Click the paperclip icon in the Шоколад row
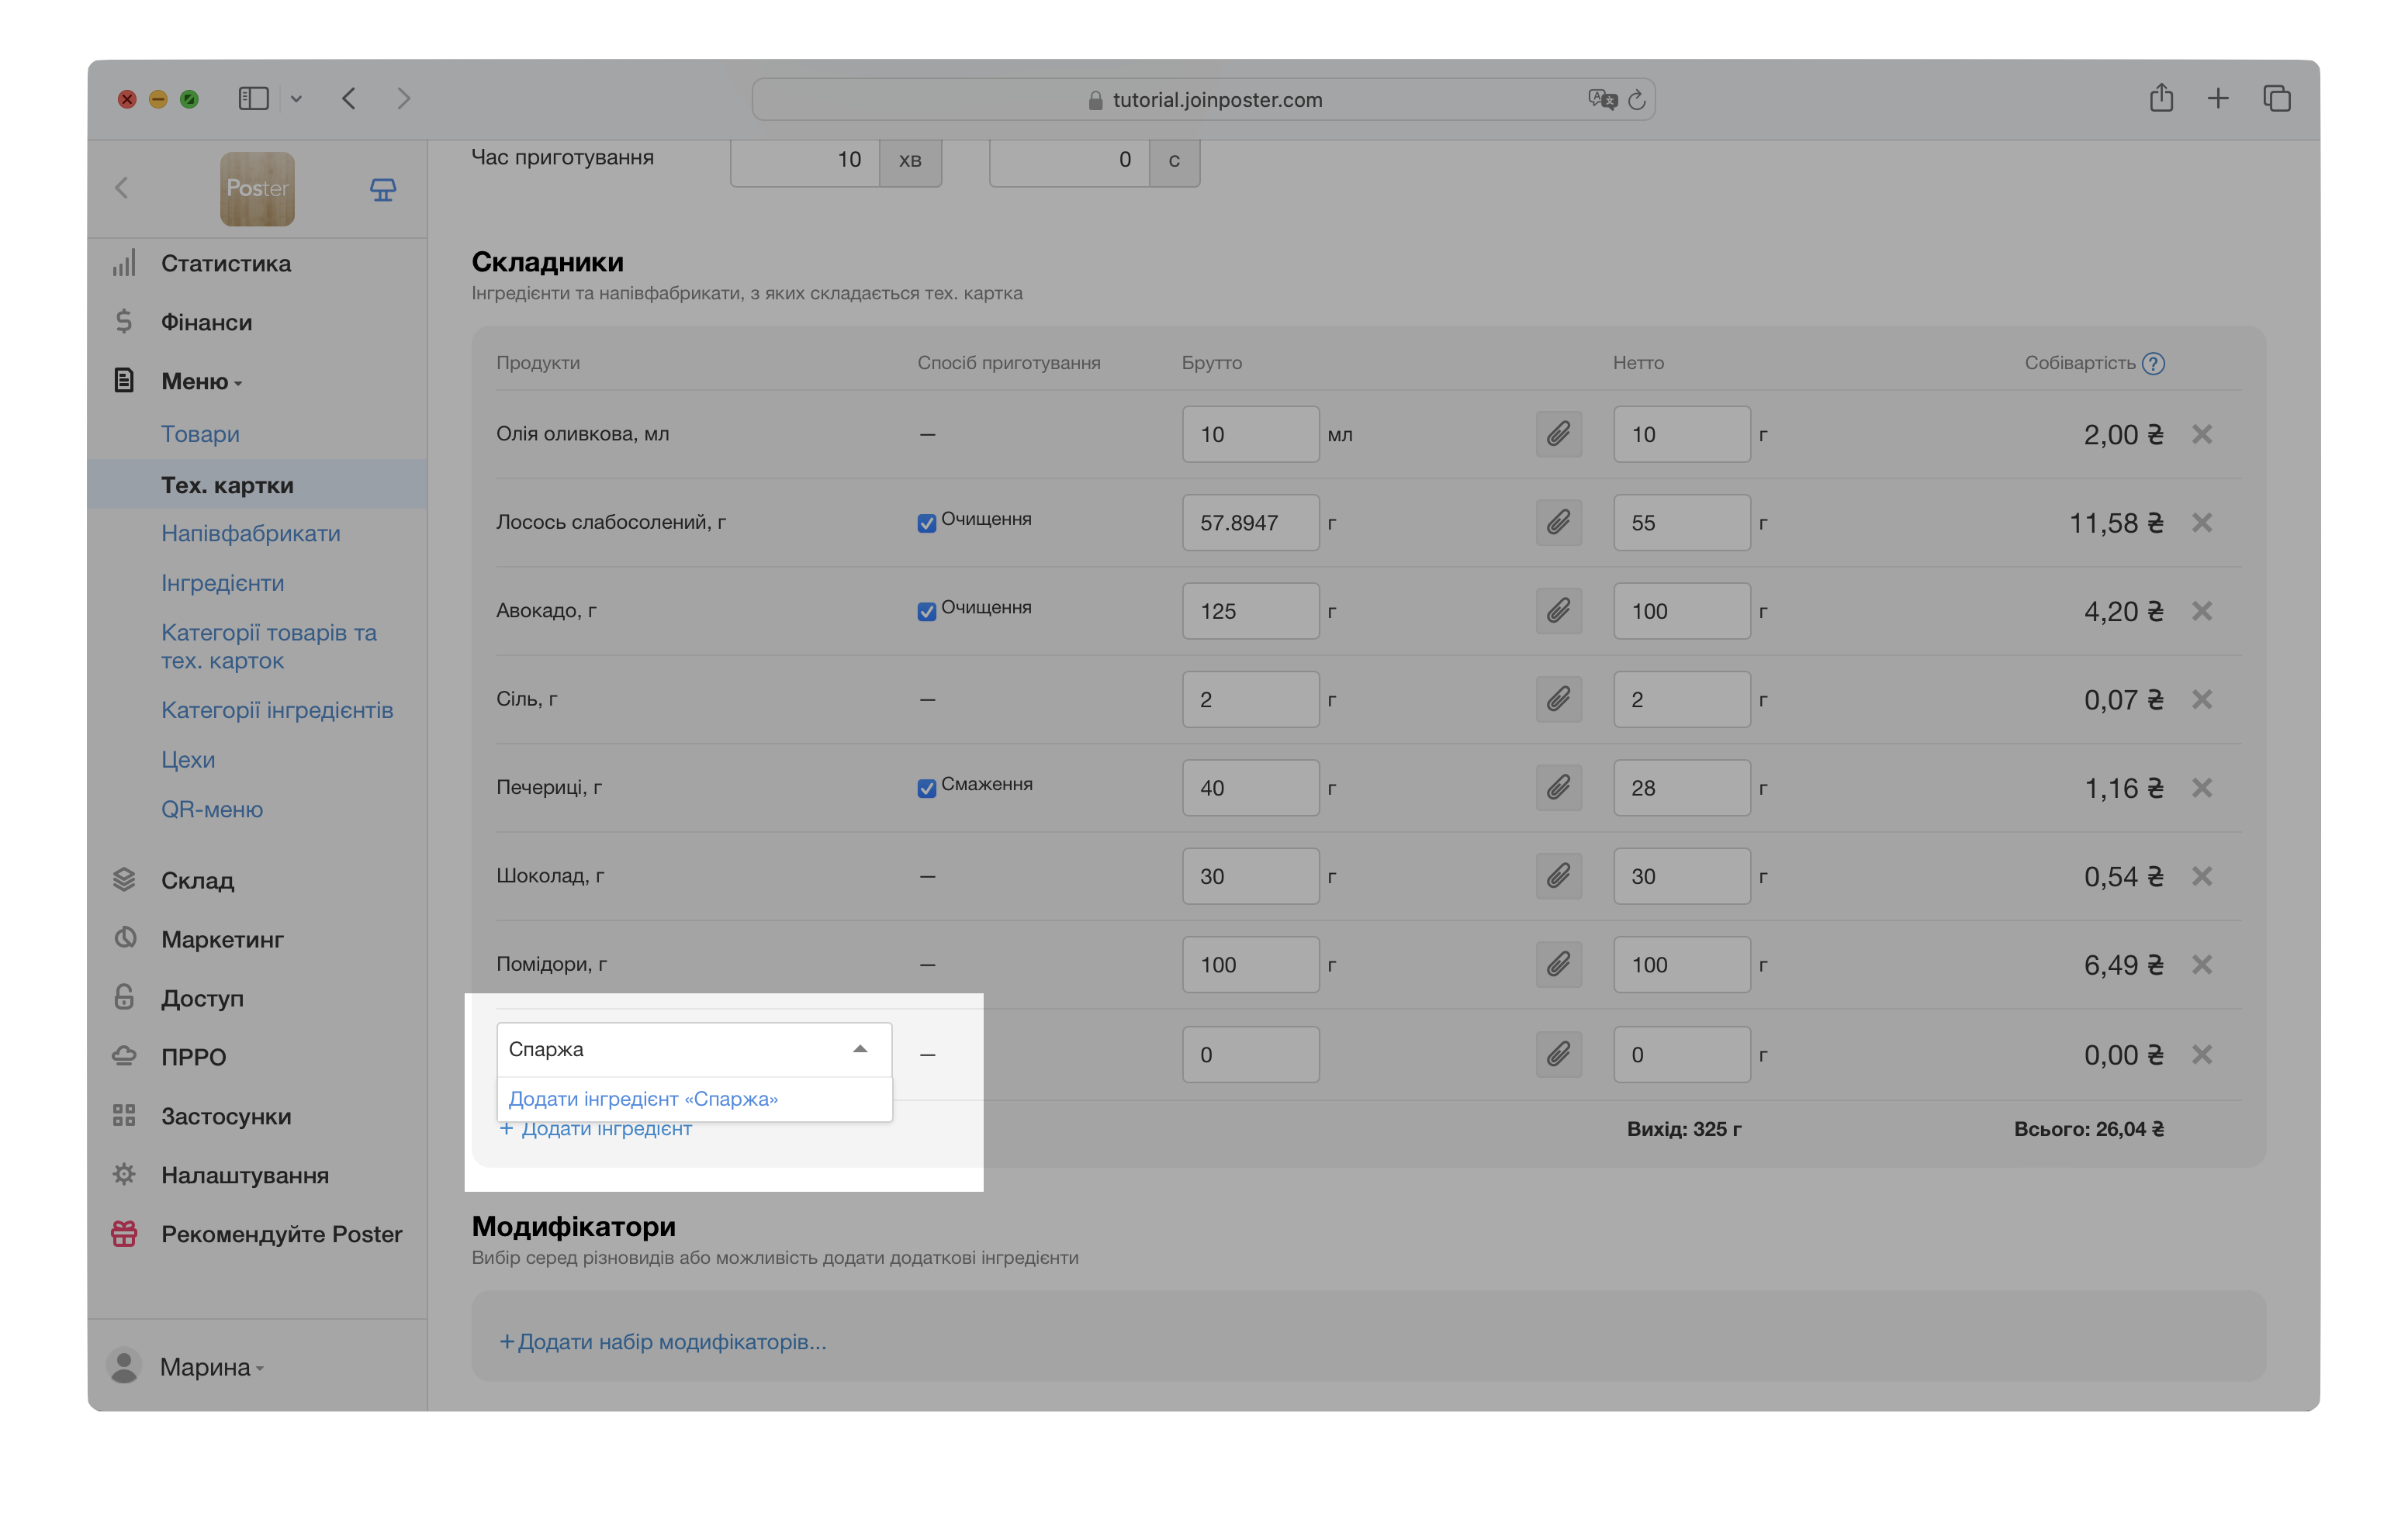The height and width of the screenshot is (1526, 2408). coord(1558,876)
